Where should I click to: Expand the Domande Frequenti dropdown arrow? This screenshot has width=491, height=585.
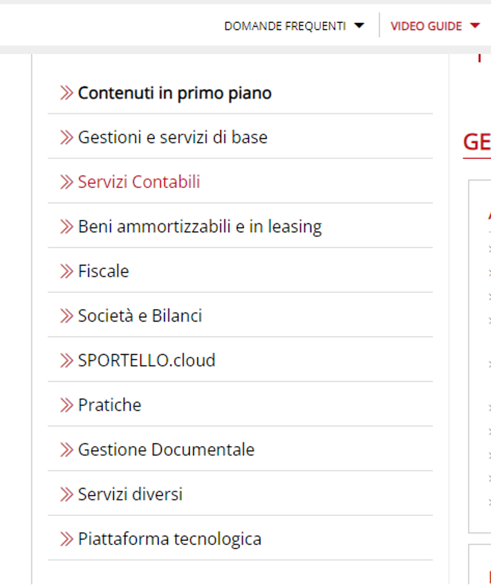pyautogui.click(x=358, y=26)
